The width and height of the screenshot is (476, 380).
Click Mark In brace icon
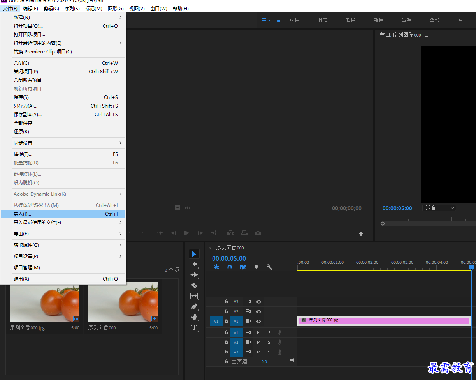[130, 233]
